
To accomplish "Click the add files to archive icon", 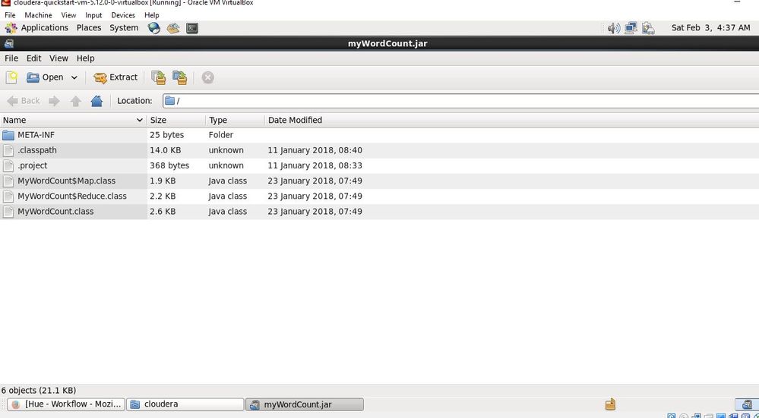I will pyautogui.click(x=158, y=77).
